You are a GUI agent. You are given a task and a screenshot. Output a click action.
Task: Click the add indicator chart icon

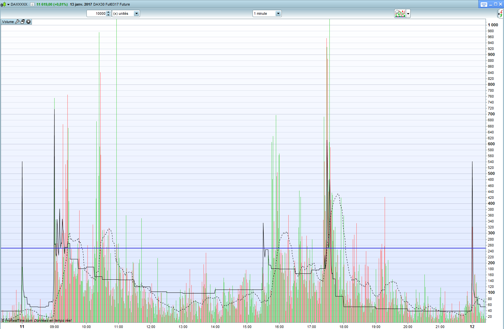click(400, 13)
